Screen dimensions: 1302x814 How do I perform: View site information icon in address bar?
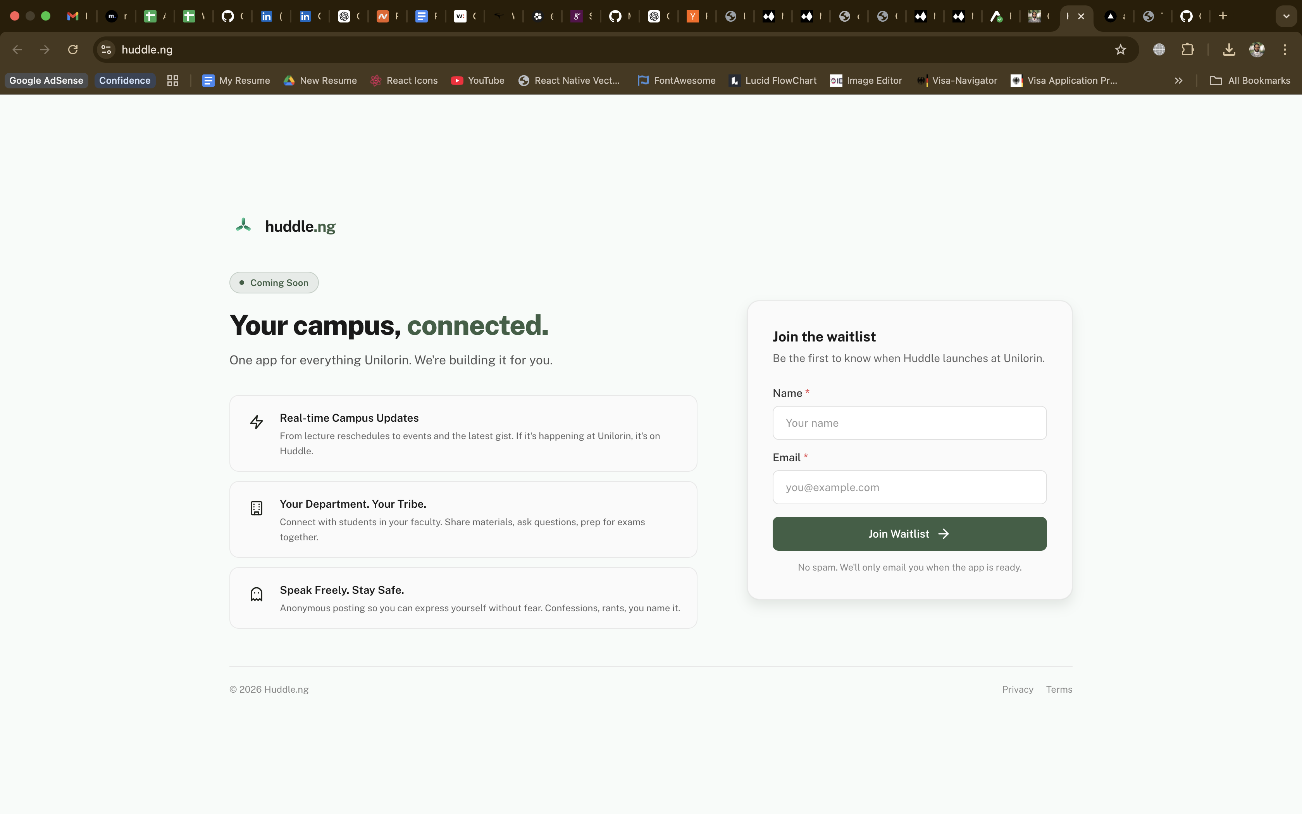(x=106, y=50)
